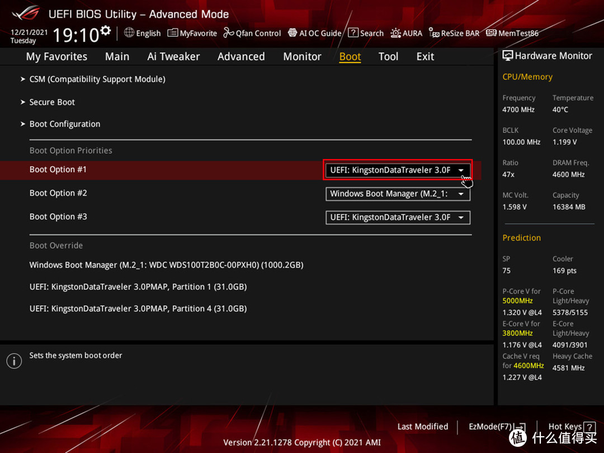Open Hot Keys help icon
Screen dimensions: 604x453
coord(589,427)
